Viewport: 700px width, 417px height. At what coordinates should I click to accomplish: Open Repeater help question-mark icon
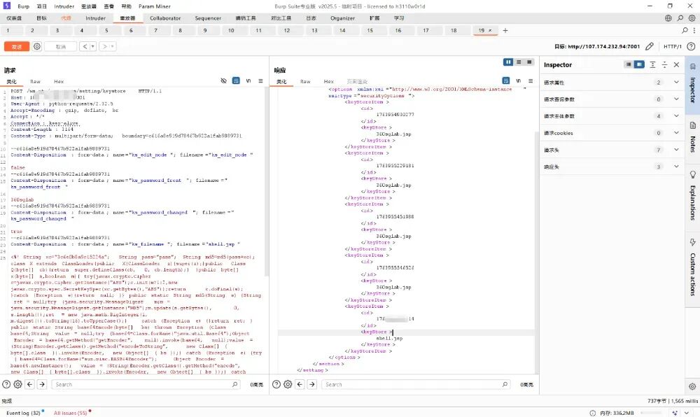pyautogui.click(x=691, y=46)
